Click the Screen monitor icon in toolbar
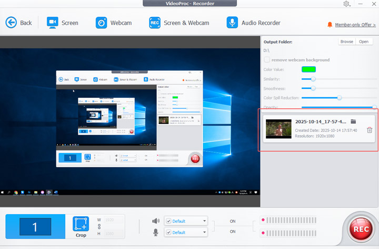This screenshot has height=249, width=379. (x=53, y=23)
